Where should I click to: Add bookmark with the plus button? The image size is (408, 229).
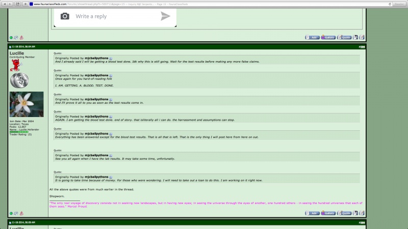tap(25, 4)
